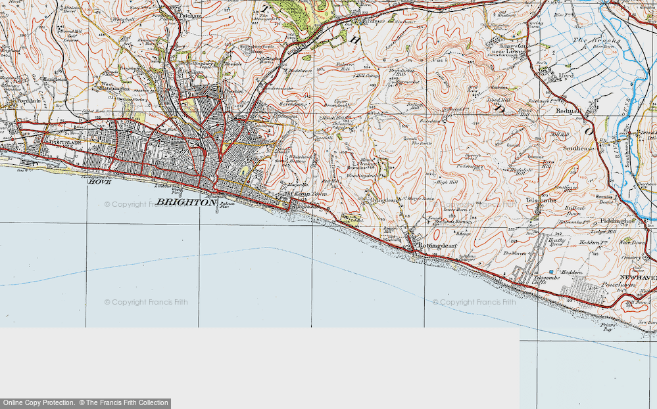
Task: Click the Iford Hill label
Action: pos(497,100)
